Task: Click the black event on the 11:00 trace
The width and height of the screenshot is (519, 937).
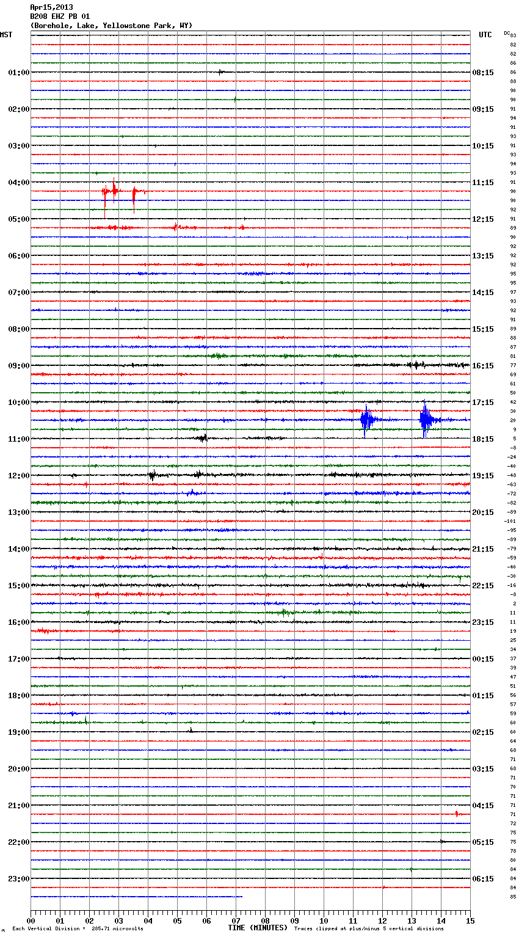Action: [203, 438]
